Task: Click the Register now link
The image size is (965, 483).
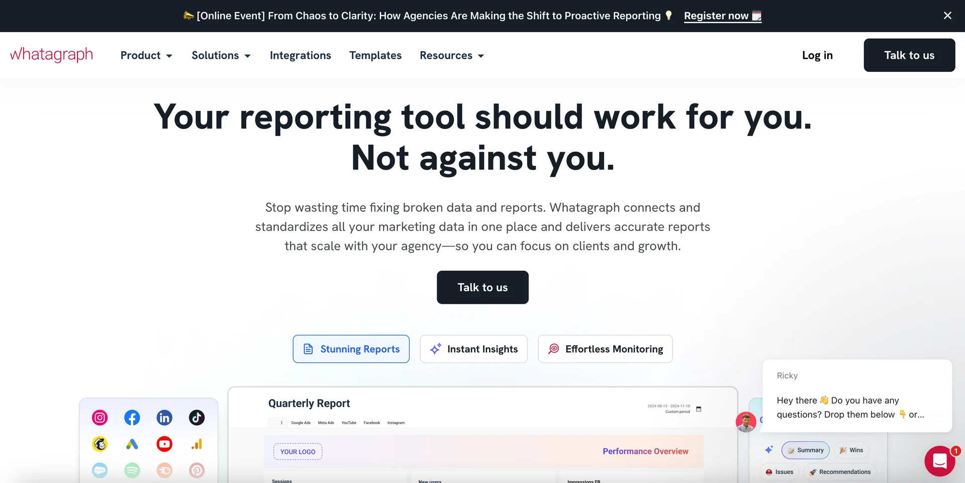Action: [x=722, y=16]
